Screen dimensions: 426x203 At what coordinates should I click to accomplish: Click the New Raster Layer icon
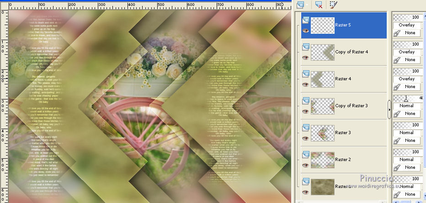pos(300,5)
